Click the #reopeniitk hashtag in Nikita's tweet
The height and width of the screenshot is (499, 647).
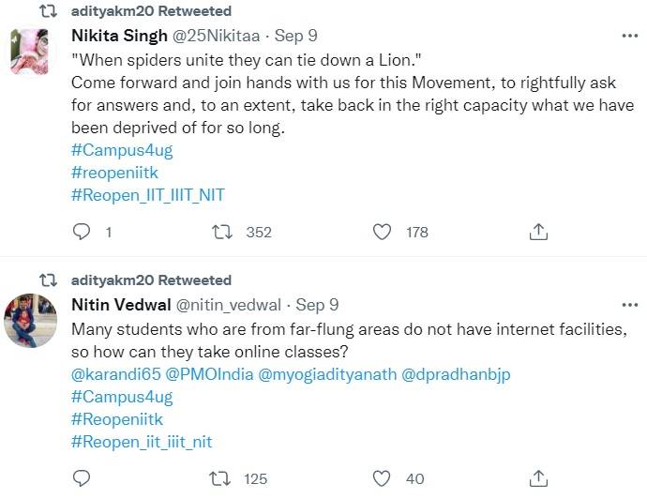[x=115, y=173]
